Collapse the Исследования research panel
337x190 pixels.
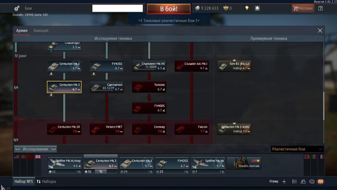pyautogui.click(x=35, y=149)
